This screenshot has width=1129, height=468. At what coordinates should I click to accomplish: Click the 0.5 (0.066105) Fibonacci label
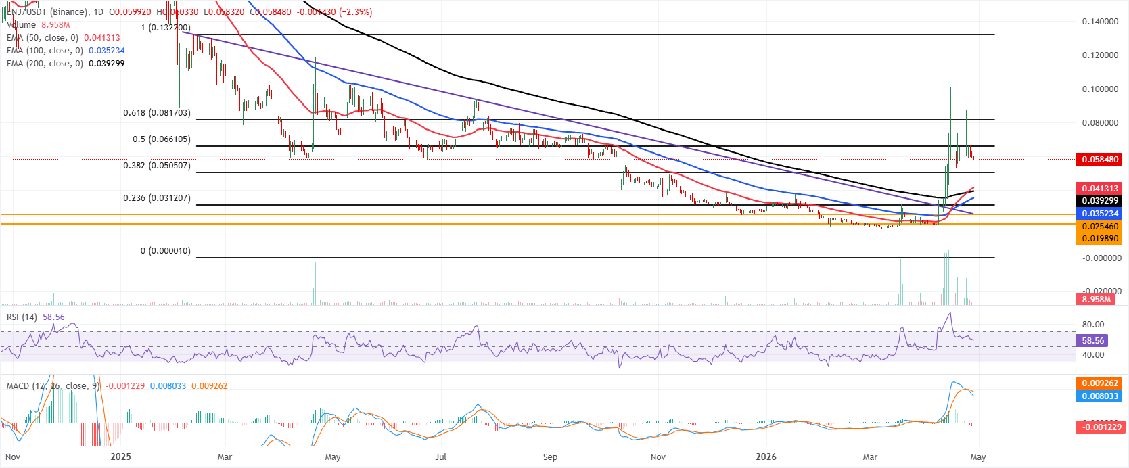pos(161,139)
